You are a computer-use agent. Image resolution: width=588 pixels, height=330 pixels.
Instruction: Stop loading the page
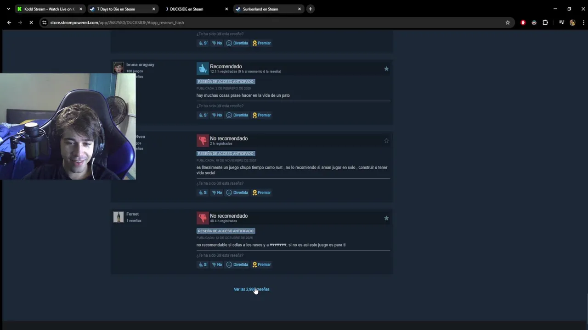click(31, 22)
